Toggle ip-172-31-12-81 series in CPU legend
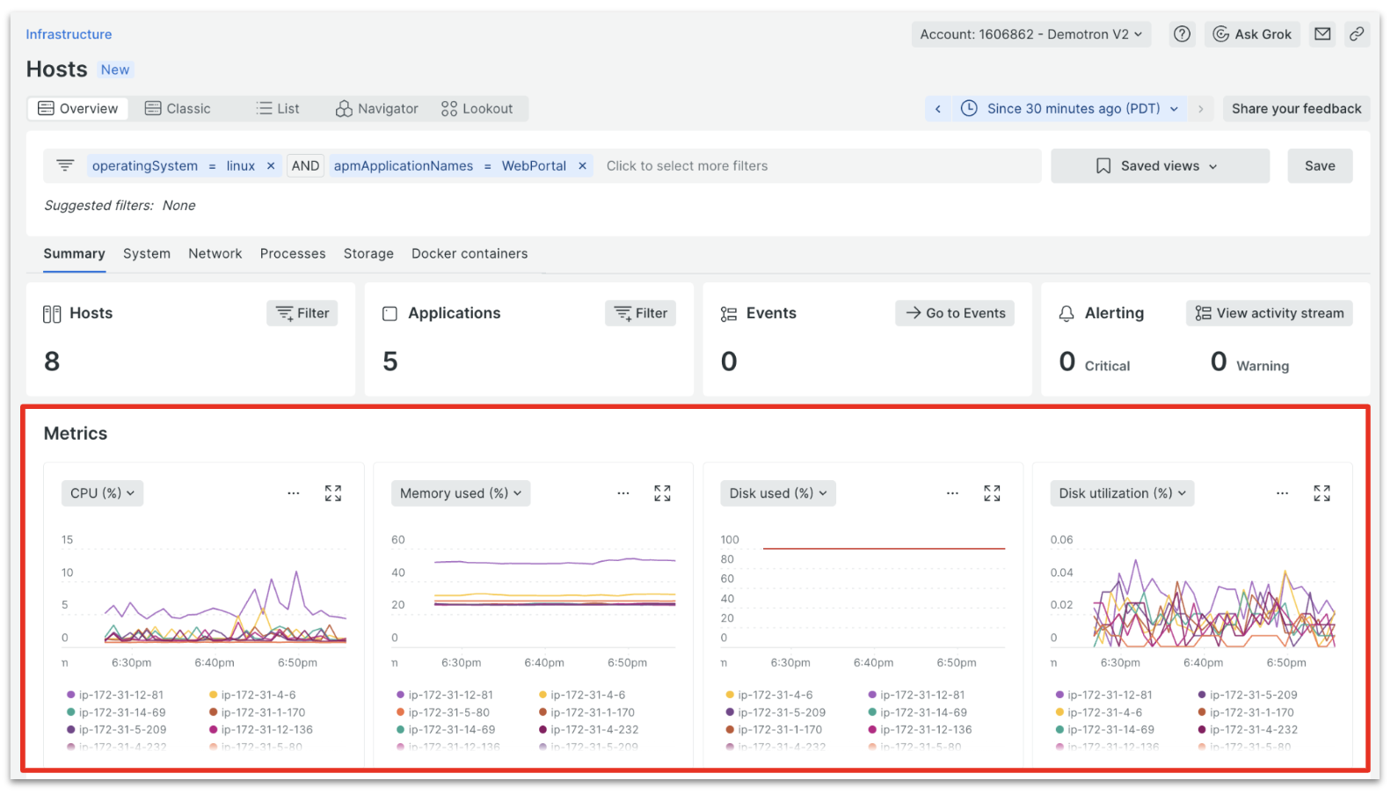This screenshot has width=1398, height=795. pyautogui.click(x=115, y=695)
